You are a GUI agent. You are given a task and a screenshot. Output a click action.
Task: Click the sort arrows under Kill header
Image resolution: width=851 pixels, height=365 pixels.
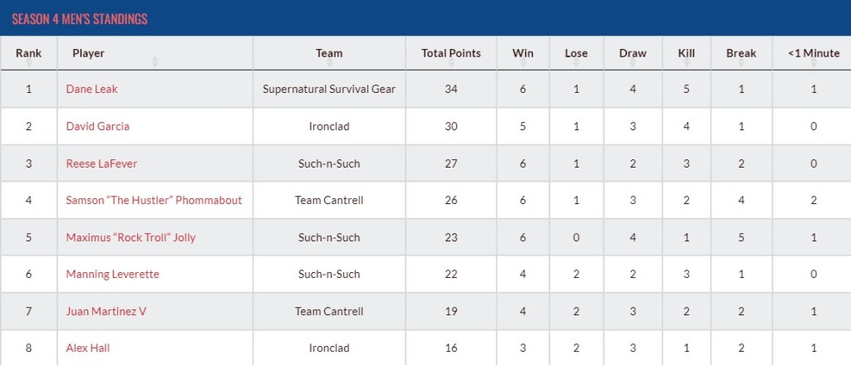(686, 63)
